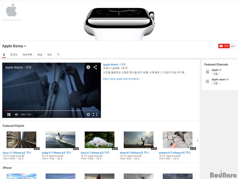
Task: Click the Apple logo channel avatar
Action: [x=12, y=11]
